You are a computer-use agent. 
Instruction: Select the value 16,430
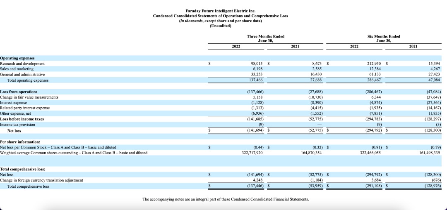(x=317, y=74)
